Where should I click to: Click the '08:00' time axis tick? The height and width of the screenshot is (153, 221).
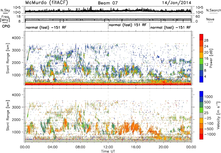pyautogui.click(x=80, y=147)
